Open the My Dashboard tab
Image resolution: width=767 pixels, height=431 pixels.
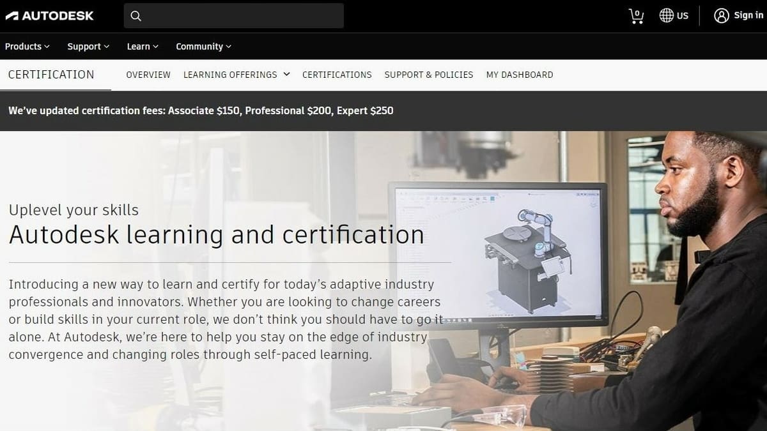click(x=520, y=75)
